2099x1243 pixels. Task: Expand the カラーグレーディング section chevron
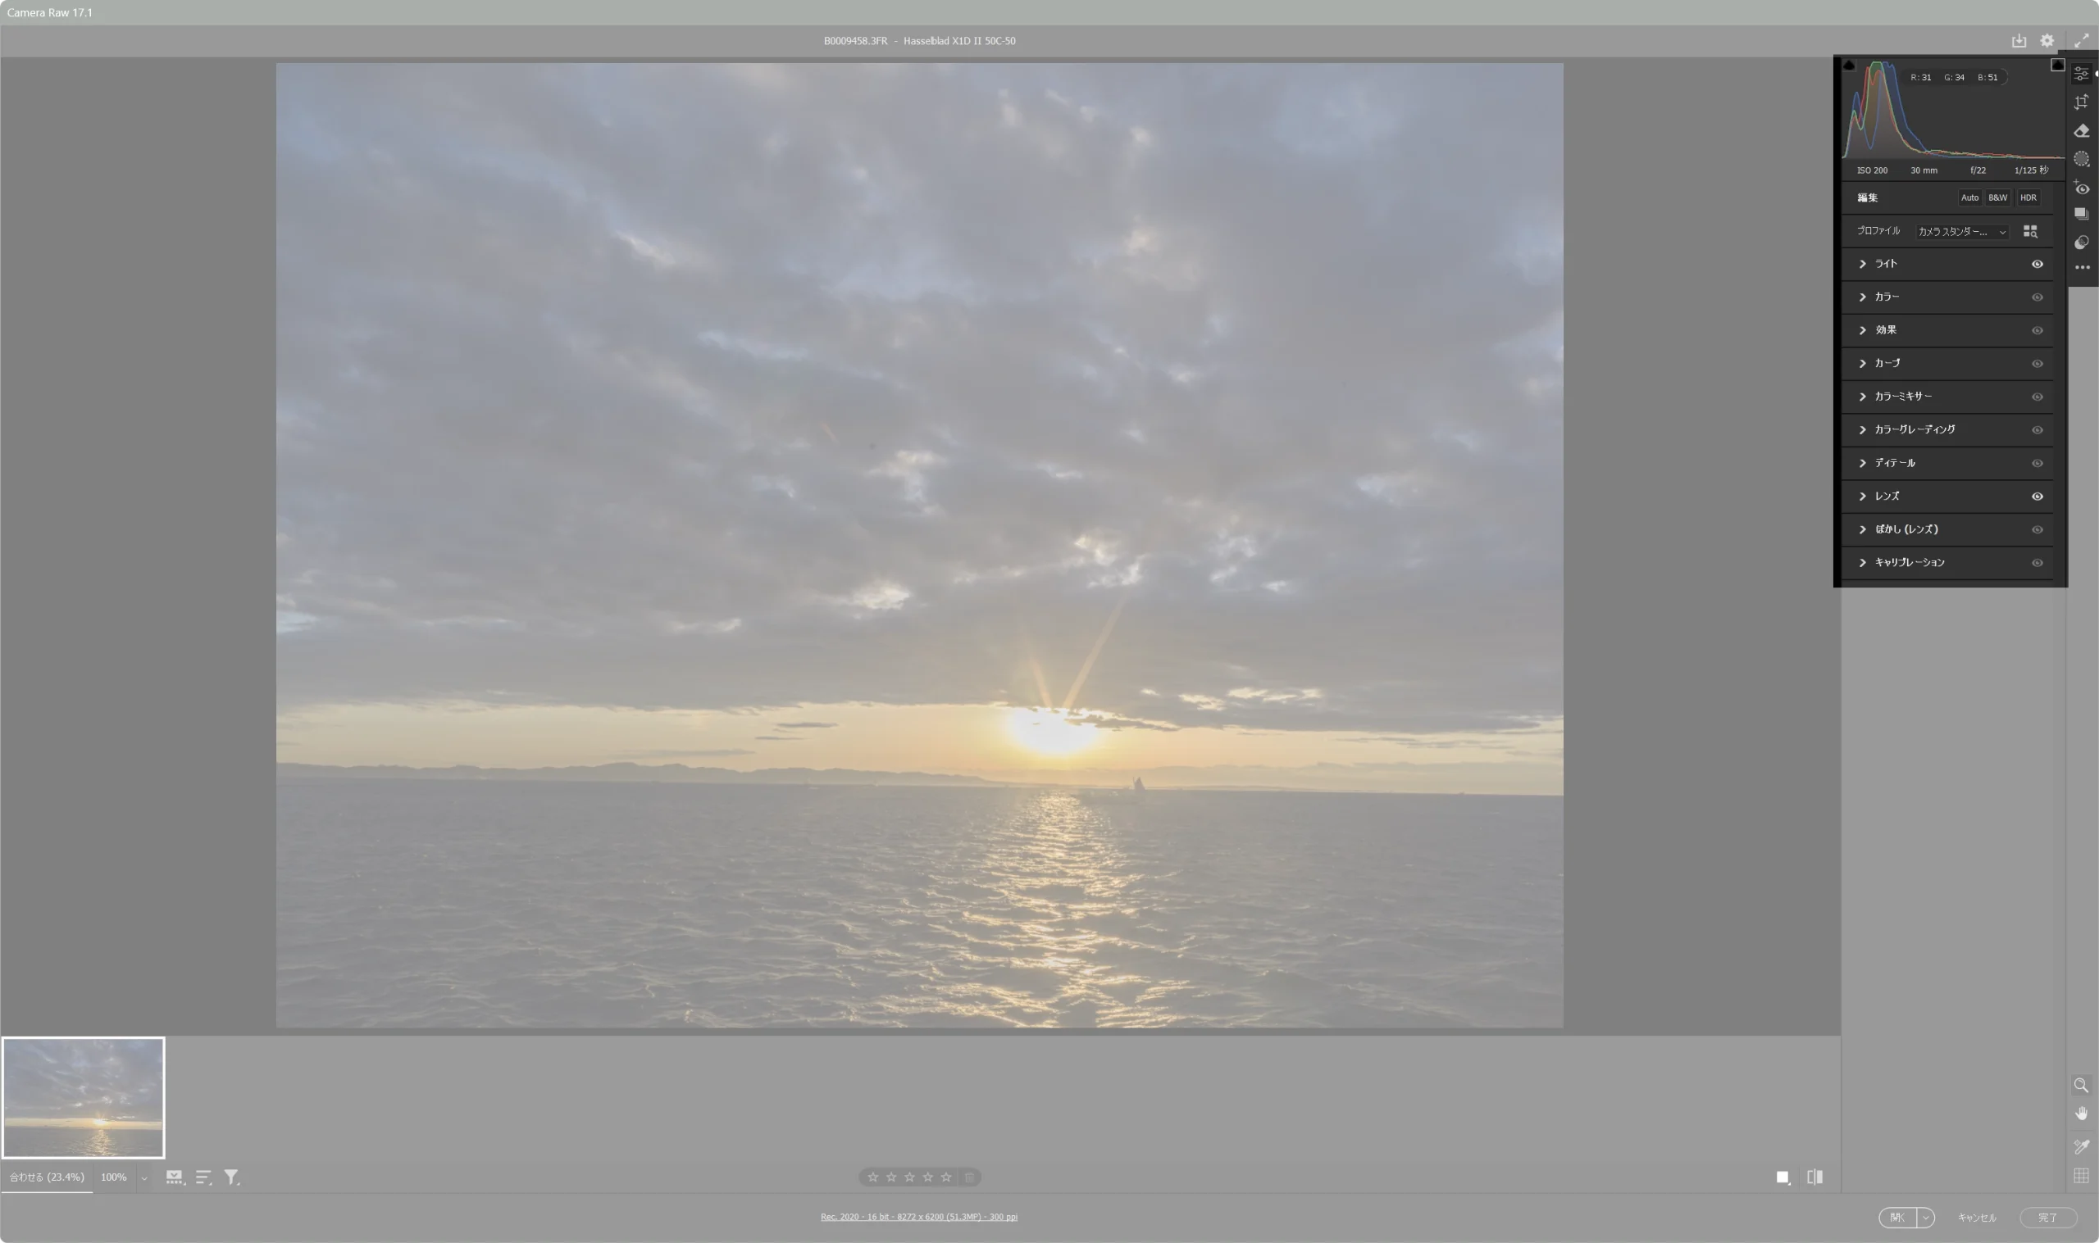click(x=1863, y=429)
